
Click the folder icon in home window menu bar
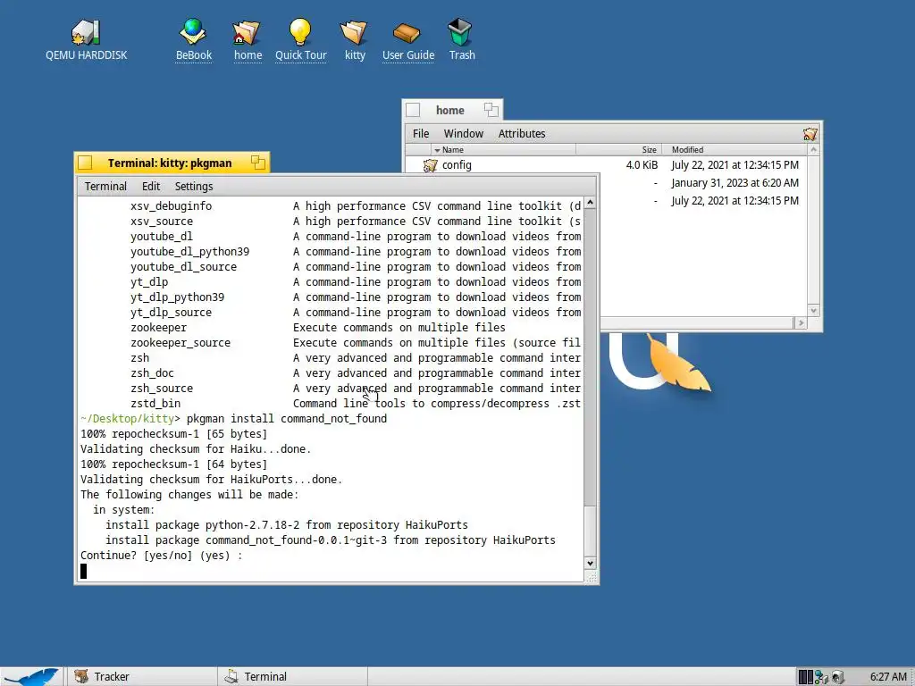[810, 134]
